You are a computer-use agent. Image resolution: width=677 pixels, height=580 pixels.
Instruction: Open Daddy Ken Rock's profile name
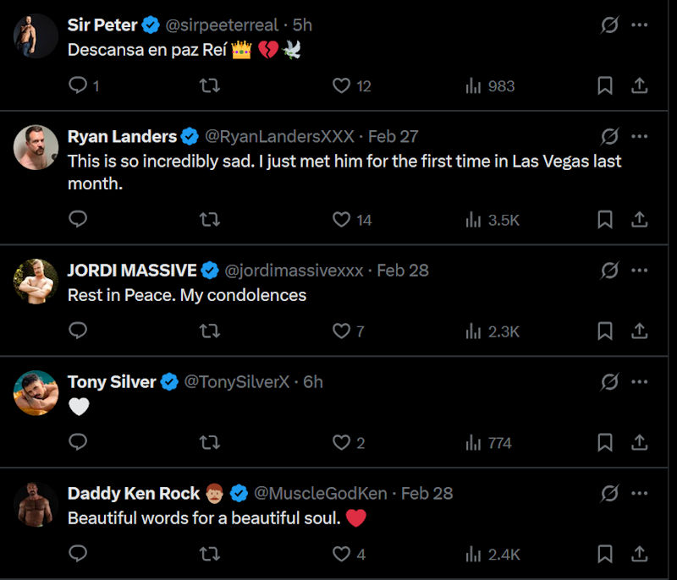[x=134, y=493]
